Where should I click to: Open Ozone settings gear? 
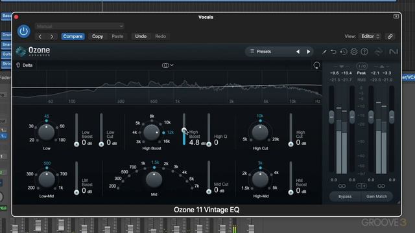coord(354,52)
